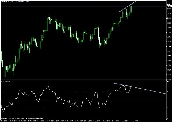Click the 1 Jul 2007 date label

[x=124, y=121]
